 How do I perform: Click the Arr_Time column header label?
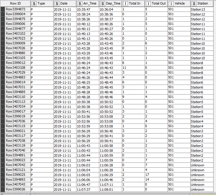point(90,3)
